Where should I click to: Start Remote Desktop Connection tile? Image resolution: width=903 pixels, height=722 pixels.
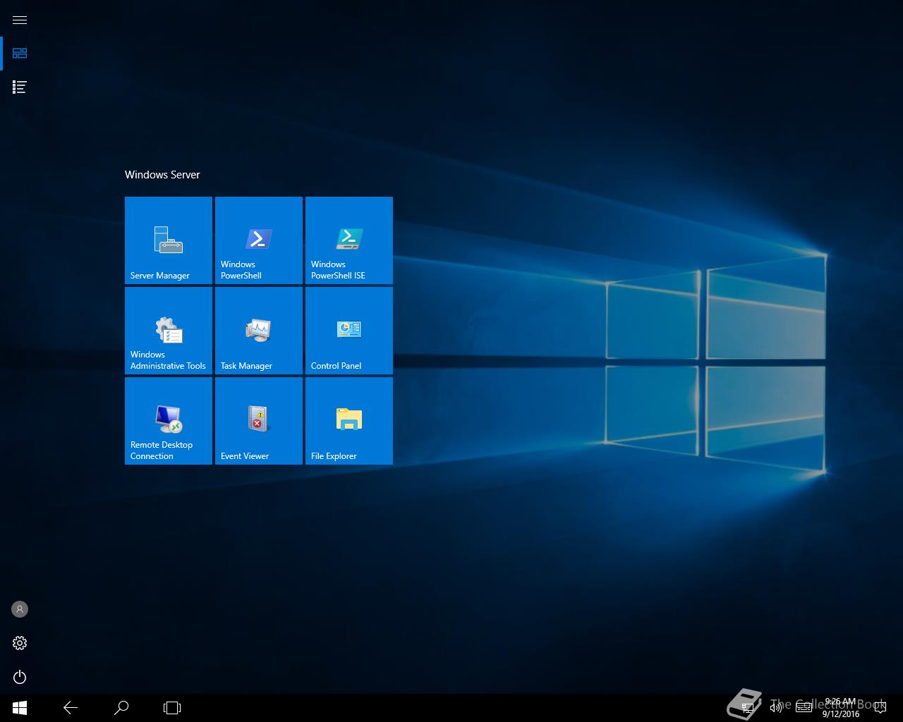pos(169,421)
